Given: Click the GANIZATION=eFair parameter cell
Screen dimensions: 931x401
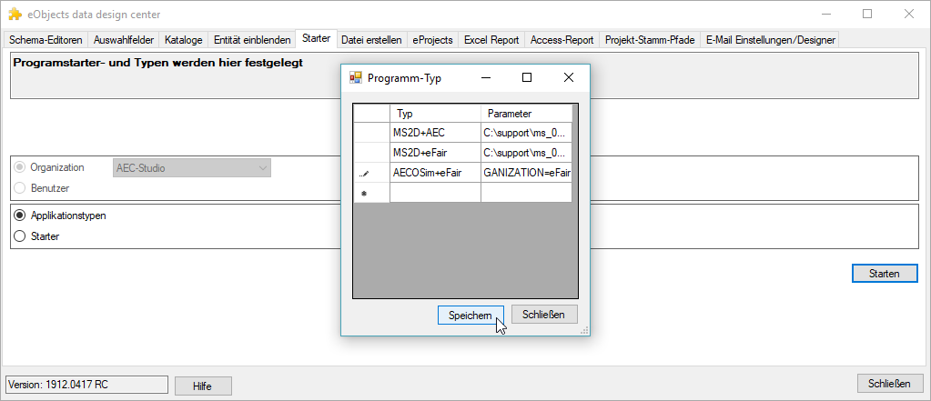Looking at the screenshot, I should [526, 173].
